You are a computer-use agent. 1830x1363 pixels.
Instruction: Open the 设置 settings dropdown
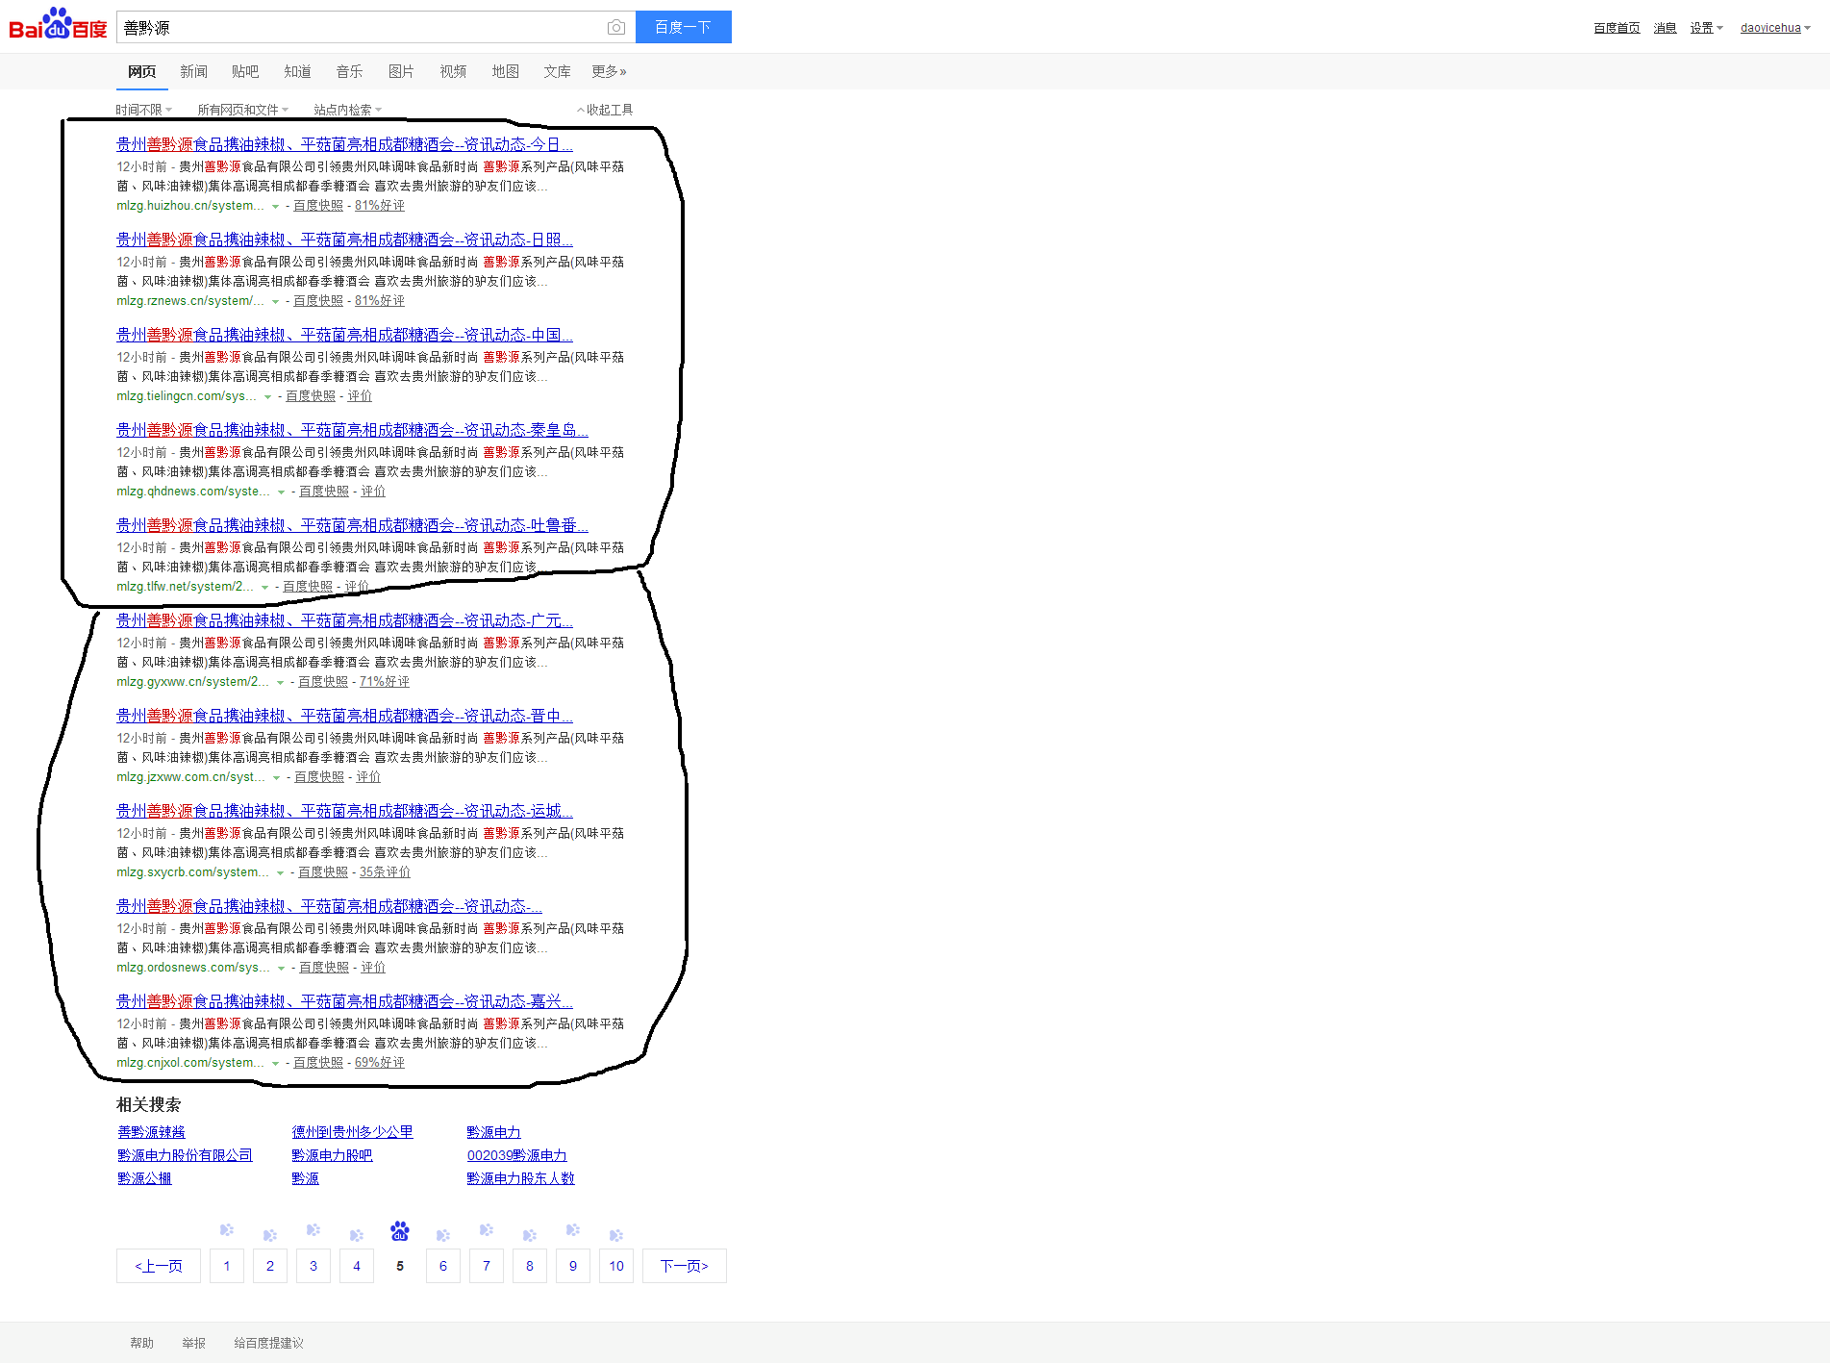[1706, 28]
